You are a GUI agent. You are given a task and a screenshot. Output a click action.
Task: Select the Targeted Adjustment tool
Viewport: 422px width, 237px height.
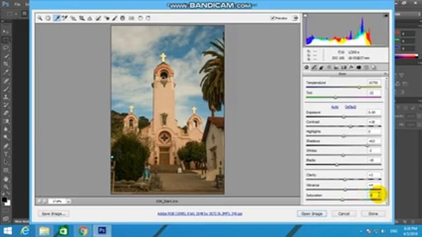pos(73,18)
